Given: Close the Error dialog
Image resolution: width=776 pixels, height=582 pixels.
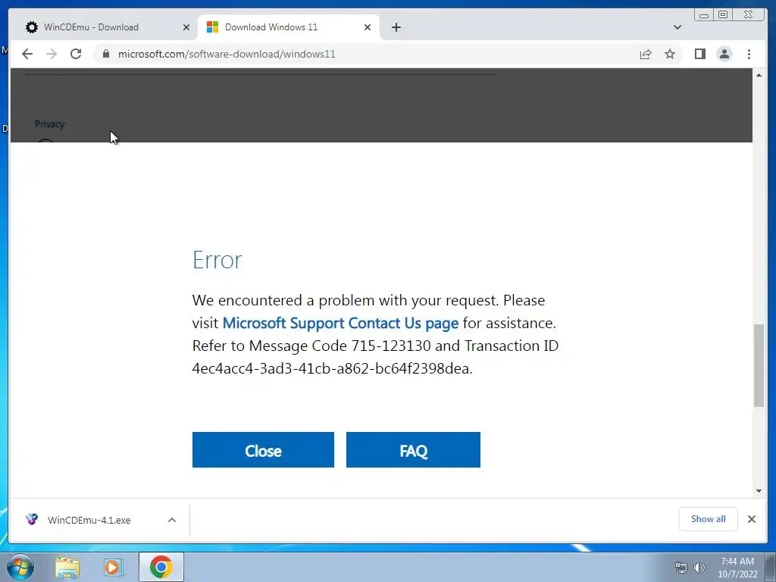Looking at the screenshot, I should (263, 450).
